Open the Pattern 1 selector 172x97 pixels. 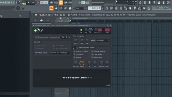click(x=95, y=8)
